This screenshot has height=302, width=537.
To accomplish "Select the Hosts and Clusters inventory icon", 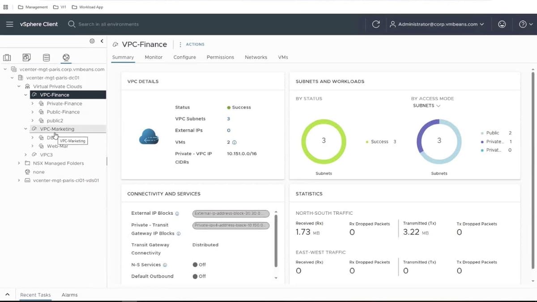I will pyautogui.click(x=7, y=58).
